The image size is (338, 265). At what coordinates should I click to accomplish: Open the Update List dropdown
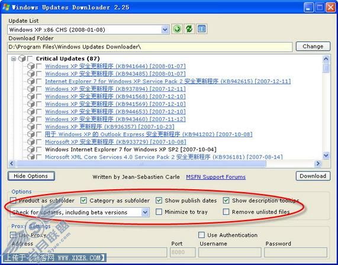click(165, 30)
